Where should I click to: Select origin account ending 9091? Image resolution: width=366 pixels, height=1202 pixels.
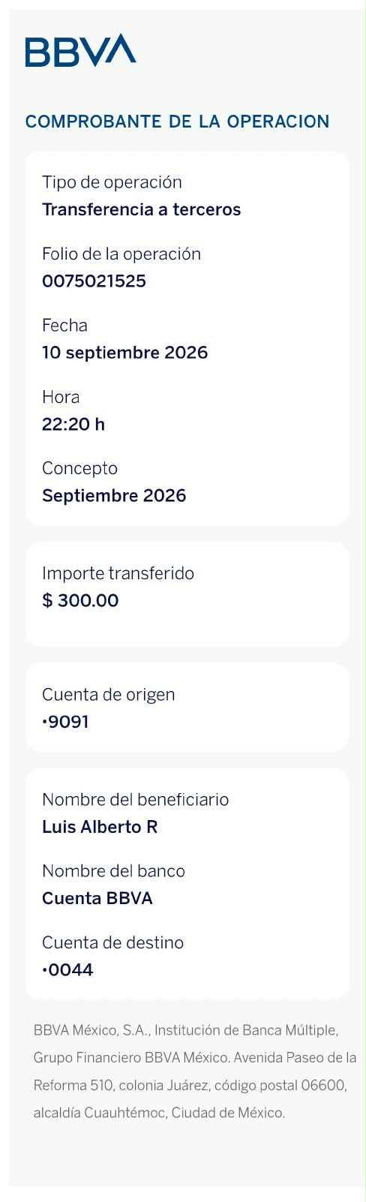[x=66, y=722]
